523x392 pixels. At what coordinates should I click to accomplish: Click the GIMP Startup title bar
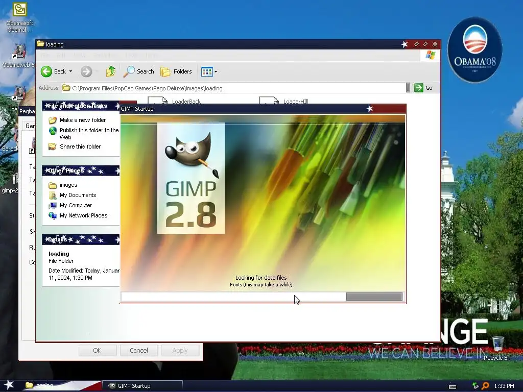[263, 109]
